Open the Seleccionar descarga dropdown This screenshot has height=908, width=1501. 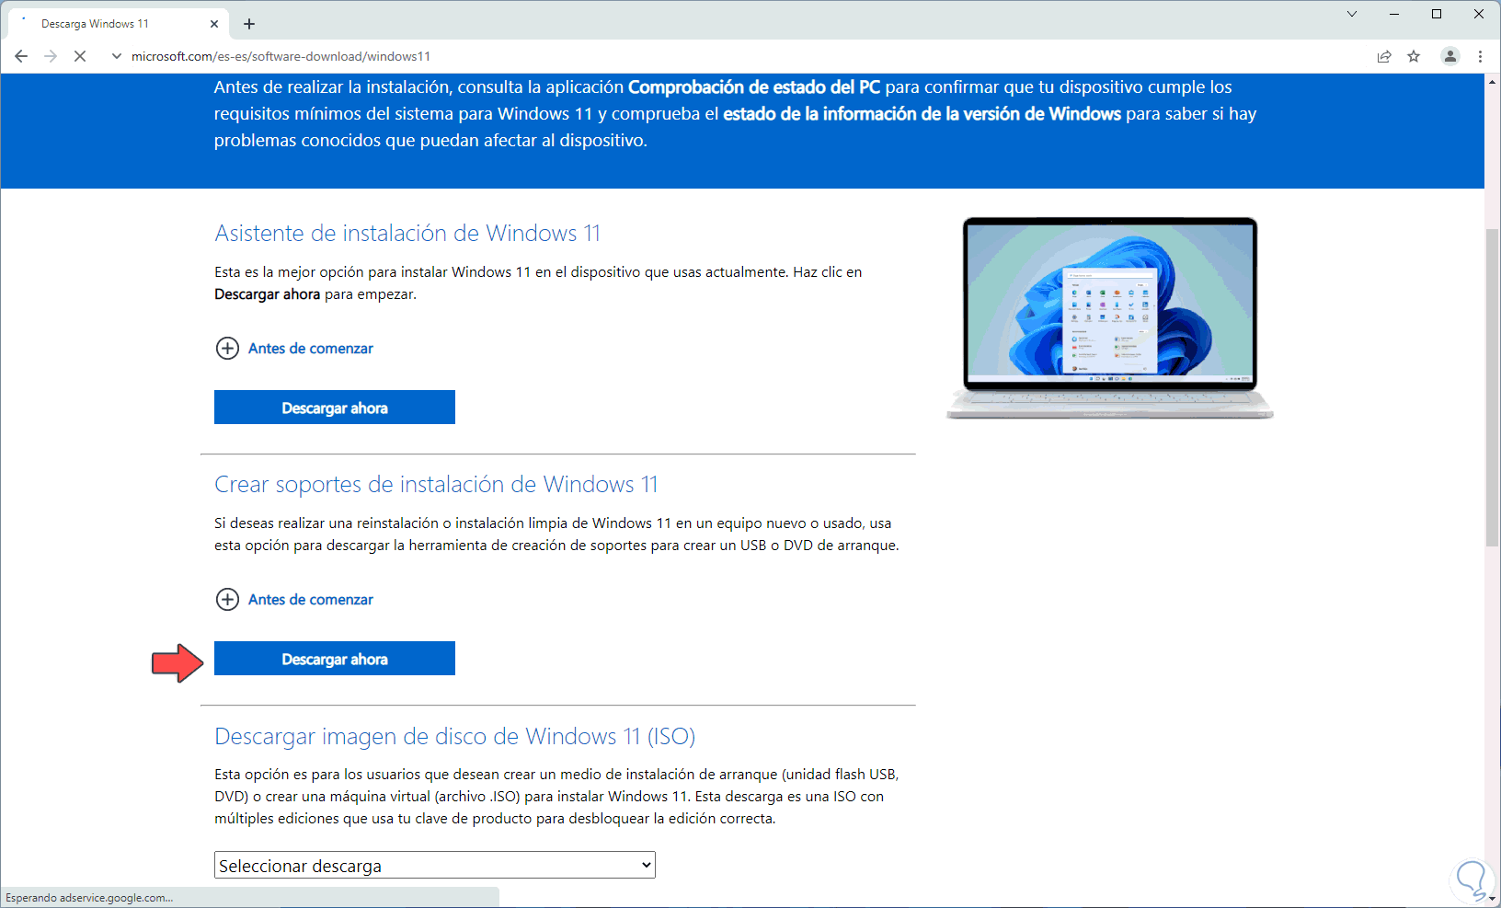click(x=435, y=866)
